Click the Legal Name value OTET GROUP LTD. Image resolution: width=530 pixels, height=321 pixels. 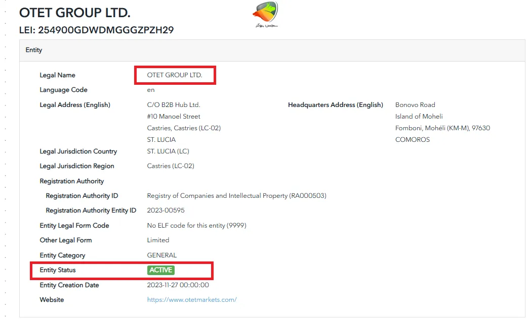click(174, 75)
